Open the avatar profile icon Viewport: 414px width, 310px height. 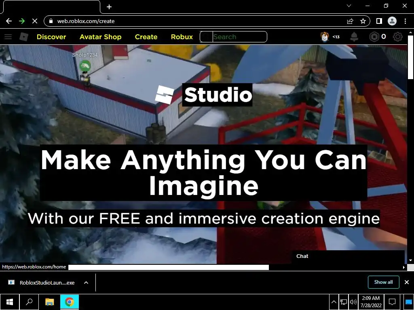click(325, 37)
